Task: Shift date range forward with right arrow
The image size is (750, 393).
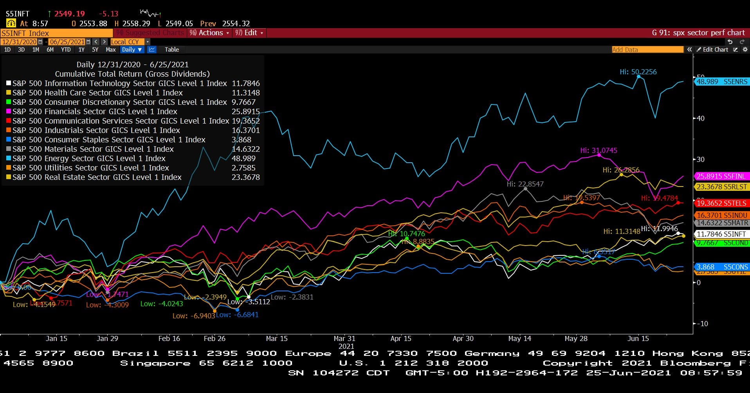Action: pos(104,42)
